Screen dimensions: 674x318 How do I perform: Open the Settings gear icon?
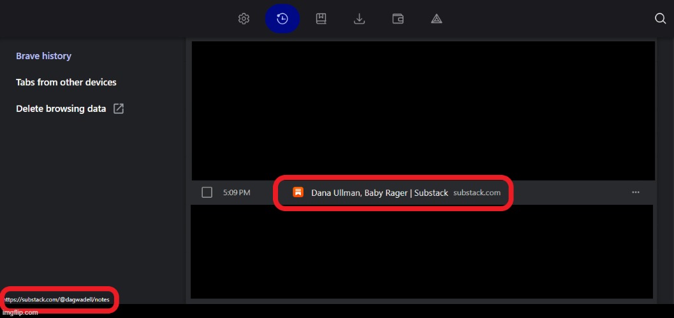coord(244,19)
